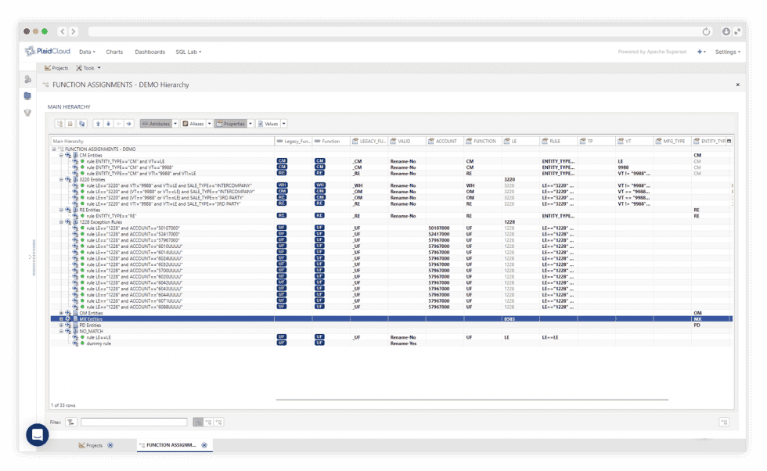767x471 pixels.
Task: Click the RULE column header
Action: coord(558,141)
